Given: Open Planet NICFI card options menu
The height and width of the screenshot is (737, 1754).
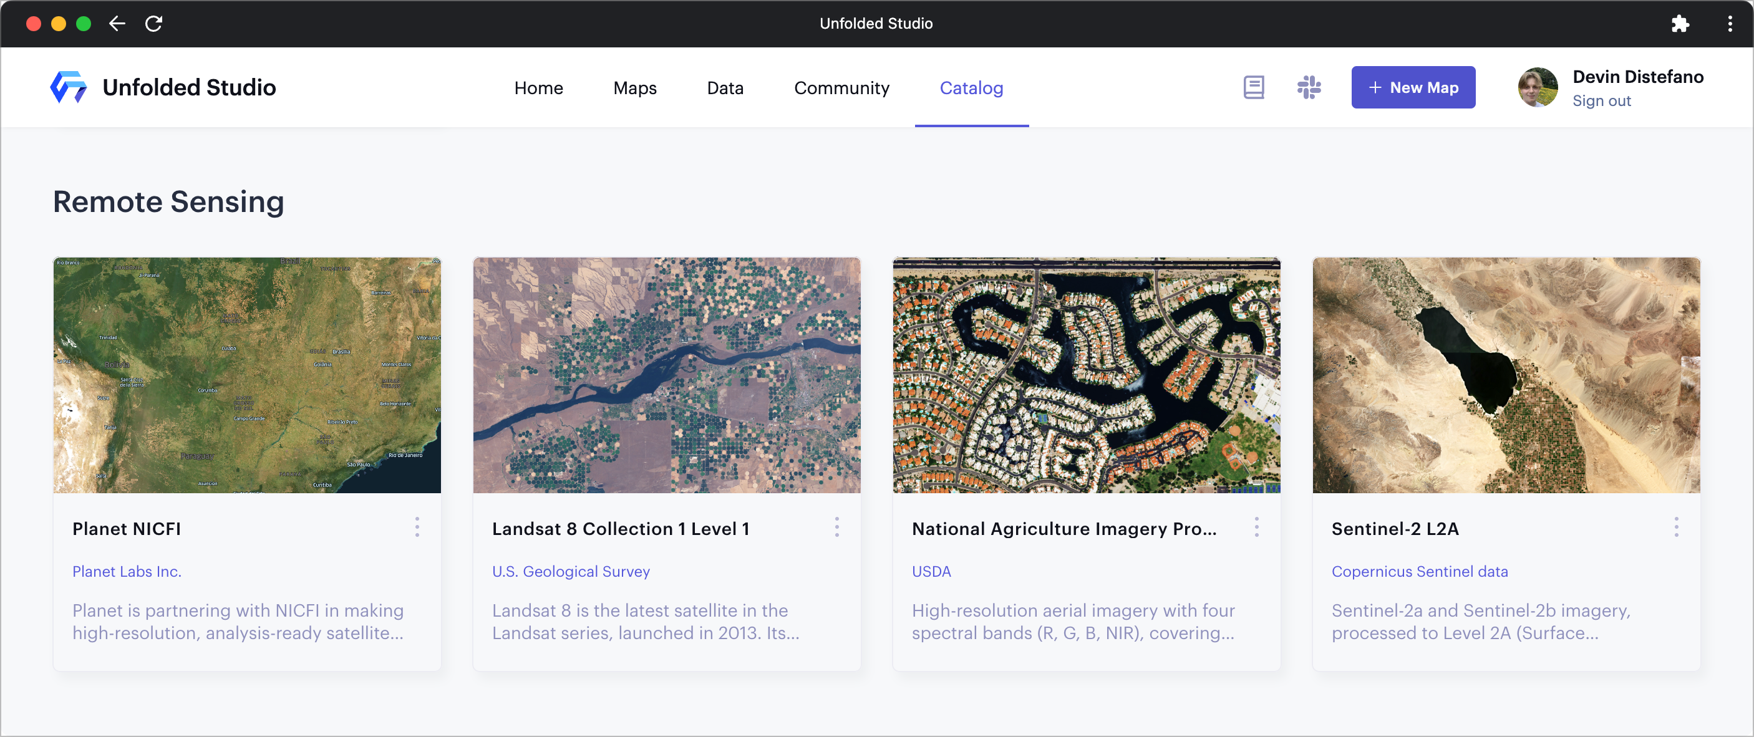Looking at the screenshot, I should pyautogui.click(x=417, y=527).
